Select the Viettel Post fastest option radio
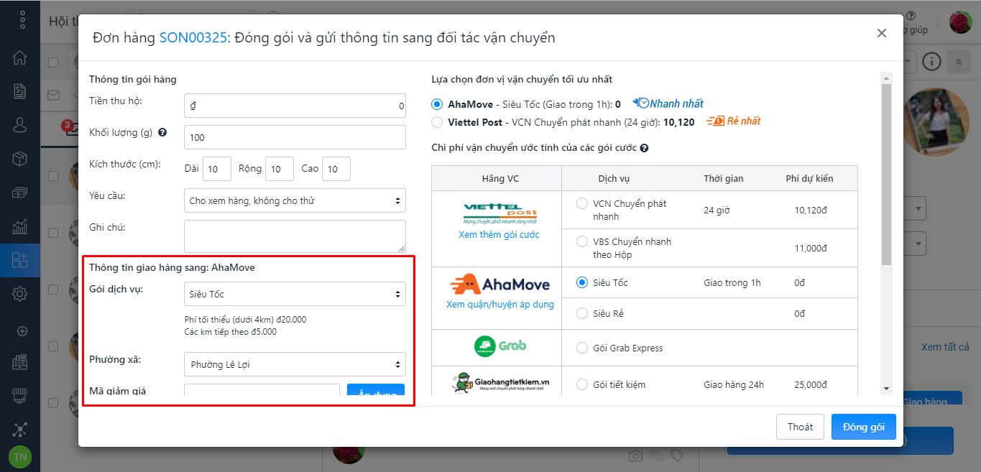Image resolution: width=981 pixels, height=472 pixels. click(x=437, y=122)
